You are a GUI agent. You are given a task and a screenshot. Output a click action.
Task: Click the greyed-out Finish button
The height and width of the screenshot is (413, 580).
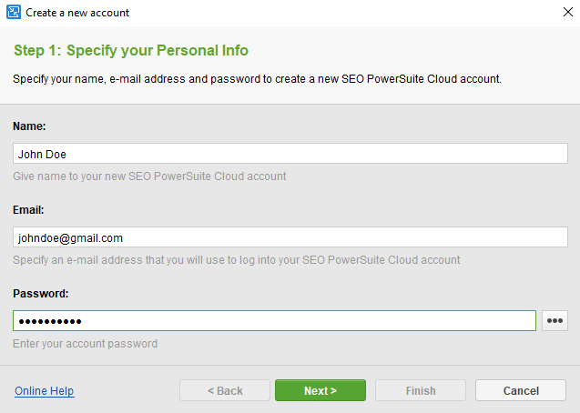pos(421,390)
